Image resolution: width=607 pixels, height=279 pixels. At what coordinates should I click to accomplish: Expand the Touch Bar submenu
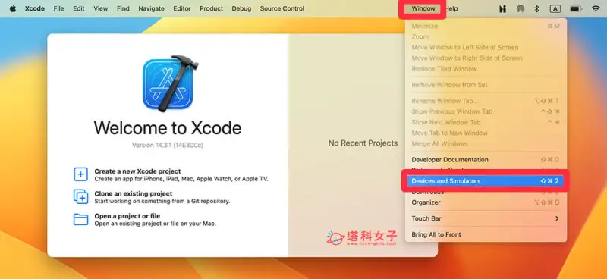[486, 218]
